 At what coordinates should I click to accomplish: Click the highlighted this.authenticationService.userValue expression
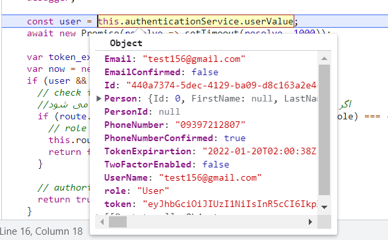[196, 21]
